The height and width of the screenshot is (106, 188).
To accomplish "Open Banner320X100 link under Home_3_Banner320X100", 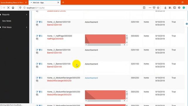I will coord(54,53).
